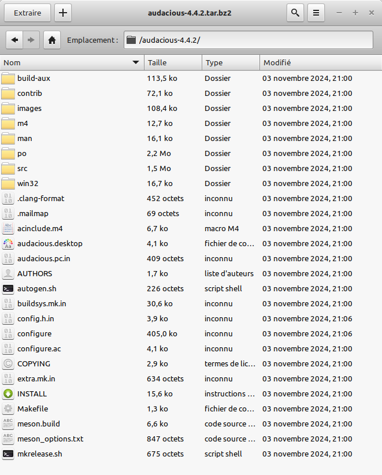Click the 409 octets size cell
The image size is (382, 475).
click(x=165, y=259)
